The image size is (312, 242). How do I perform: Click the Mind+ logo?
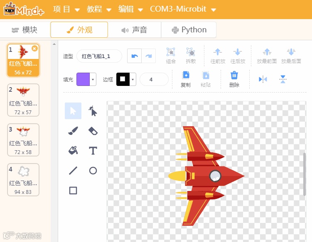coord(24,10)
